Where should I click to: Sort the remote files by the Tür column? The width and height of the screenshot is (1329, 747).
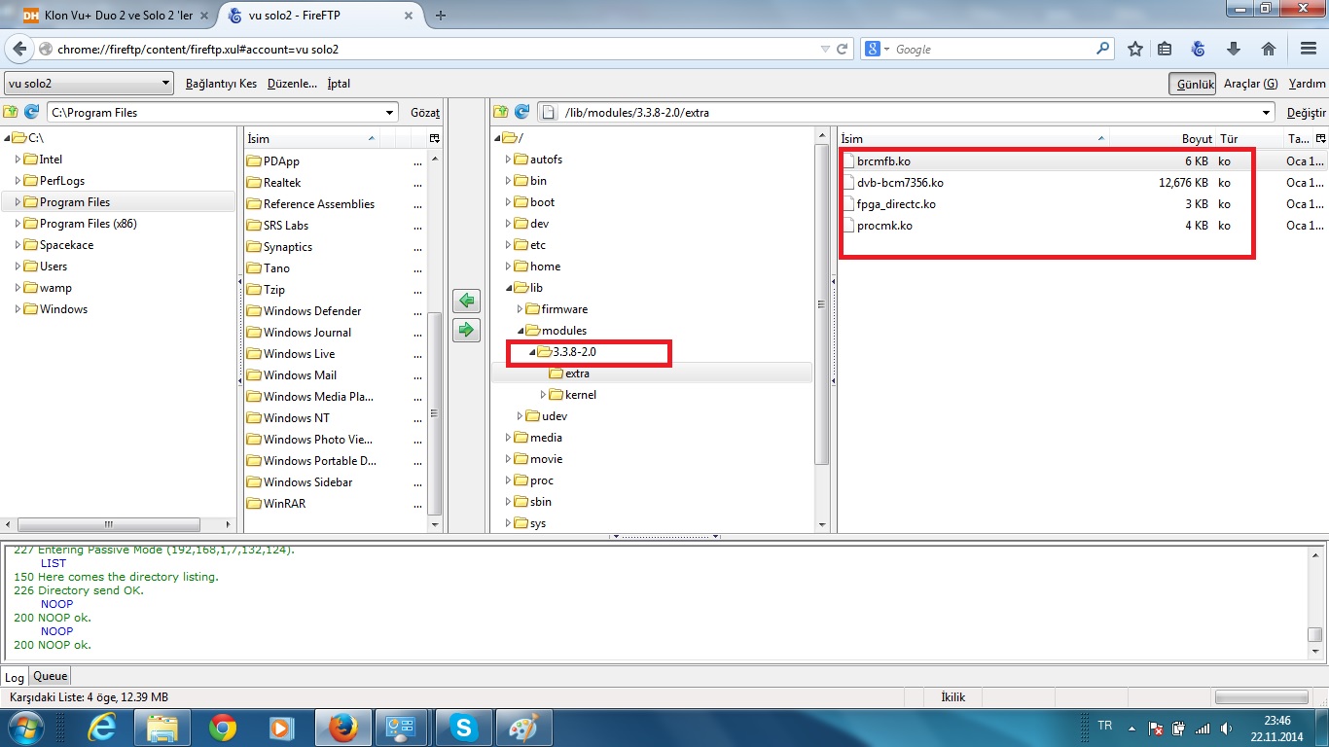(1248, 139)
